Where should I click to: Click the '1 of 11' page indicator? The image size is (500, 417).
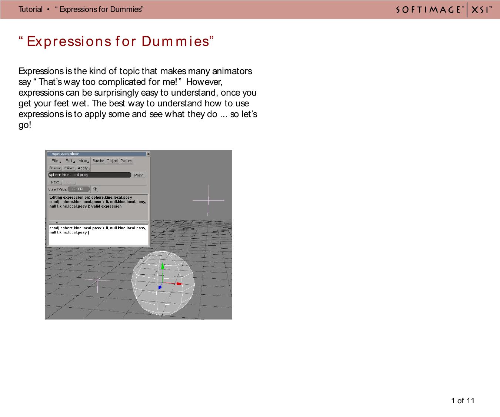click(463, 400)
